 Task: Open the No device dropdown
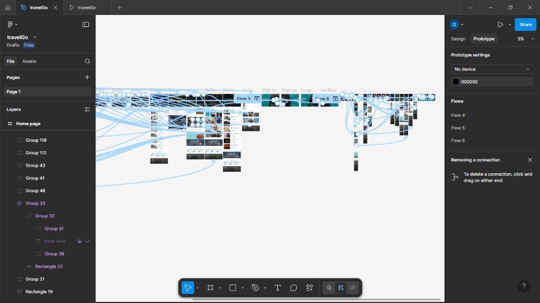click(x=492, y=69)
